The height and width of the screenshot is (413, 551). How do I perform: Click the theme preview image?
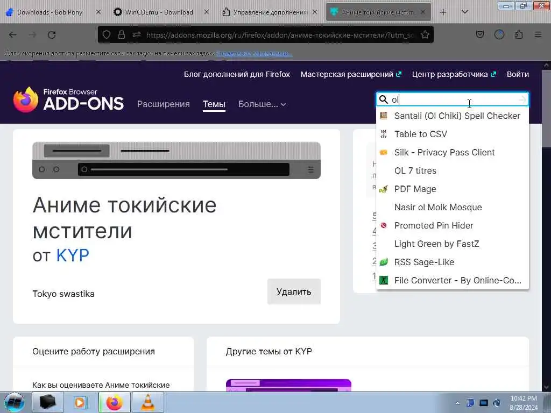pyautogui.click(x=176, y=160)
